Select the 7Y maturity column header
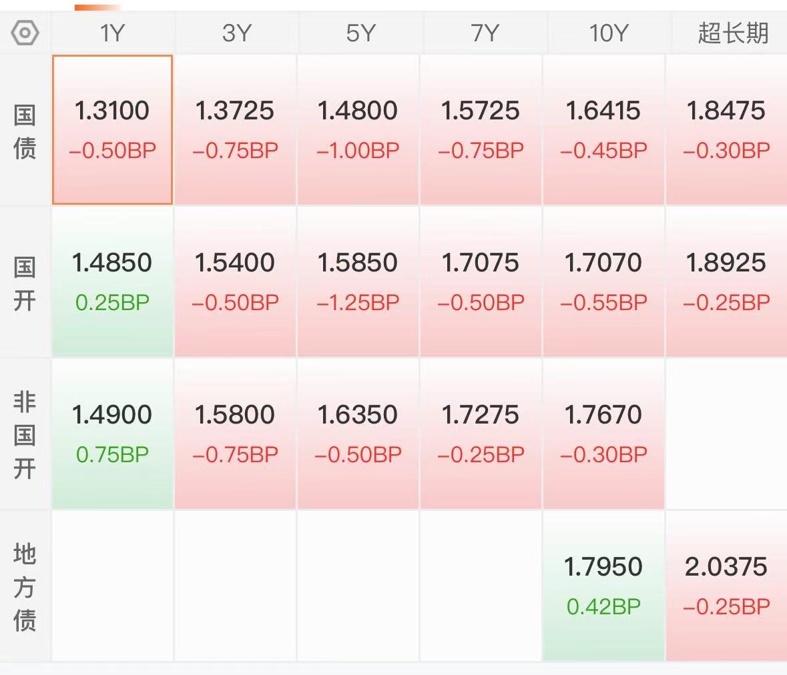Viewport: 787px width, 675px height. (485, 33)
